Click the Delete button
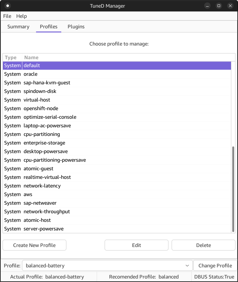The height and width of the screenshot is (282, 238). (204, 245)
